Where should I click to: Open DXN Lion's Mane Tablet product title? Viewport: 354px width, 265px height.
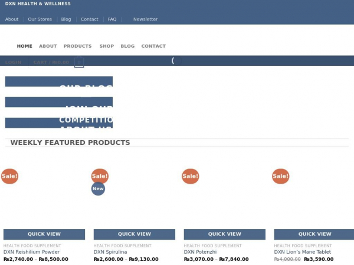(303, 252)
